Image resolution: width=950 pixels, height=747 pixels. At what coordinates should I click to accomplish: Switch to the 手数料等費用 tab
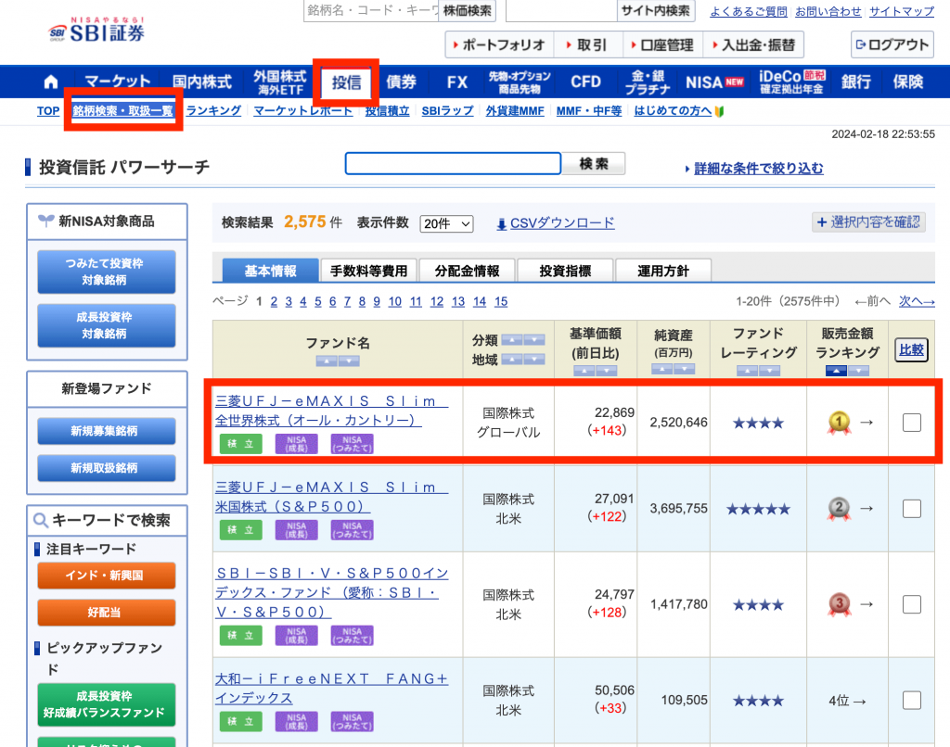pyautogui.click(x=369, y=270)
